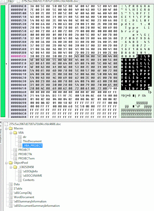Switch to the File1 tab
This screenshot has width=154, height=211.
[x=10, y=1]
